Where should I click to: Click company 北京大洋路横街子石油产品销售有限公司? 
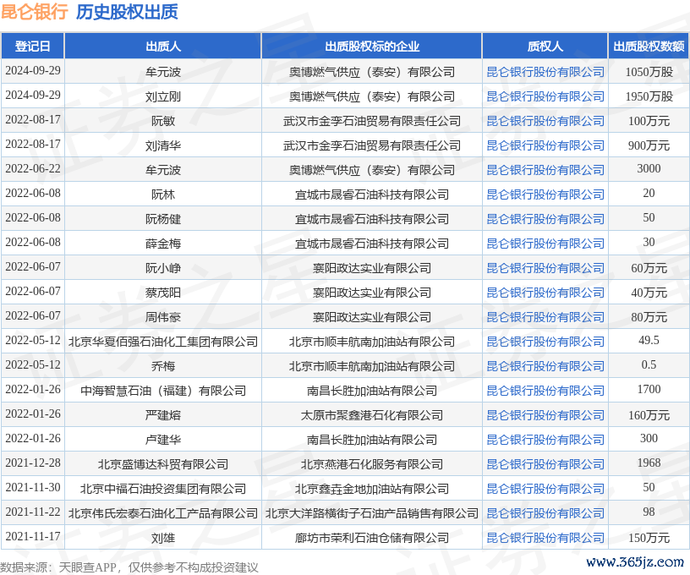[372, 513]
